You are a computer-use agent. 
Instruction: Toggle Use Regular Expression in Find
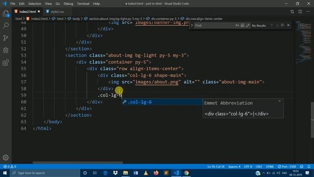click(248, 26)
